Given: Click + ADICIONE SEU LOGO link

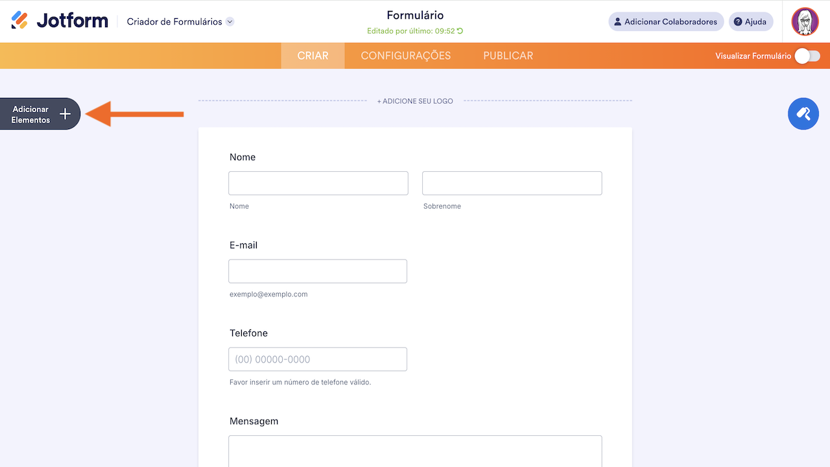Looking at the screenshot, I should point(415,101).
